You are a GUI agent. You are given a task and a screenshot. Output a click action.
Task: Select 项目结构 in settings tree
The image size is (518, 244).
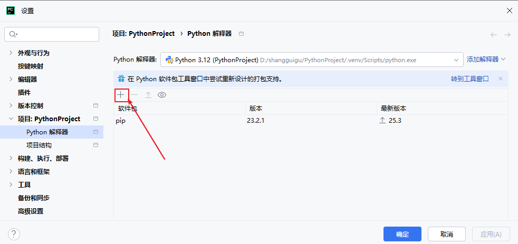pos(39,145)
